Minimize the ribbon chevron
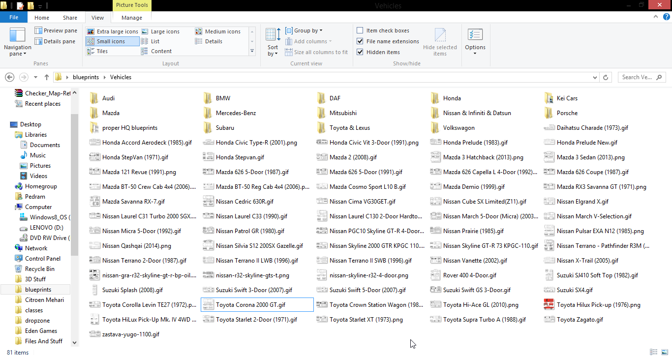672x358 pixels. point(655,17)
